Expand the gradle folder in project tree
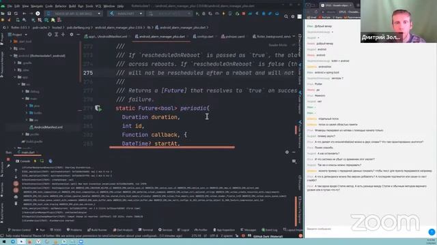 [x=15, y=63]
